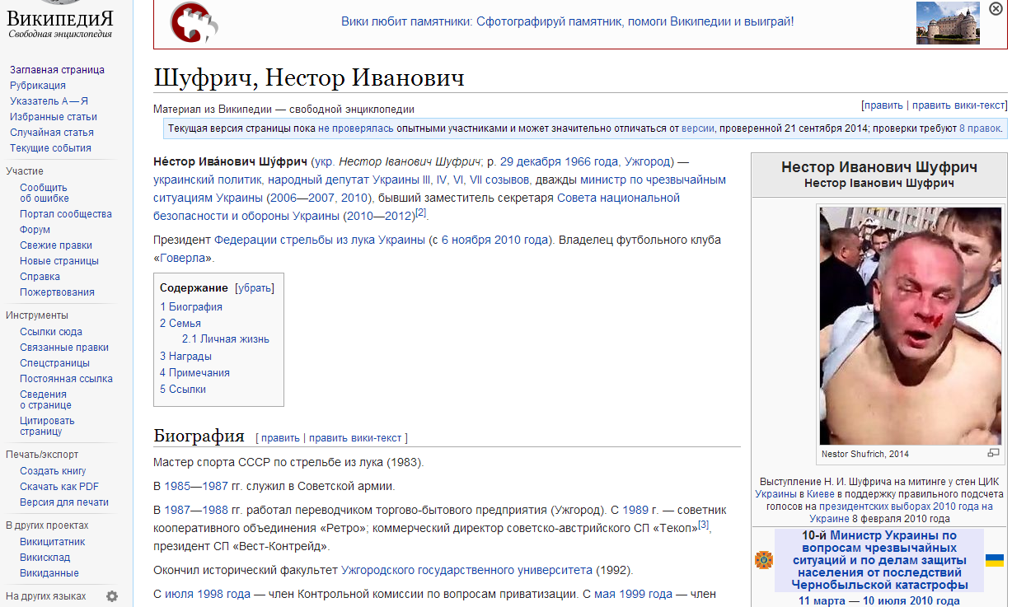Open Министр Украины по вопросам чрезвычайных ситуаций
Viewport: 1012px width, 607px height.
coord(878,560)
